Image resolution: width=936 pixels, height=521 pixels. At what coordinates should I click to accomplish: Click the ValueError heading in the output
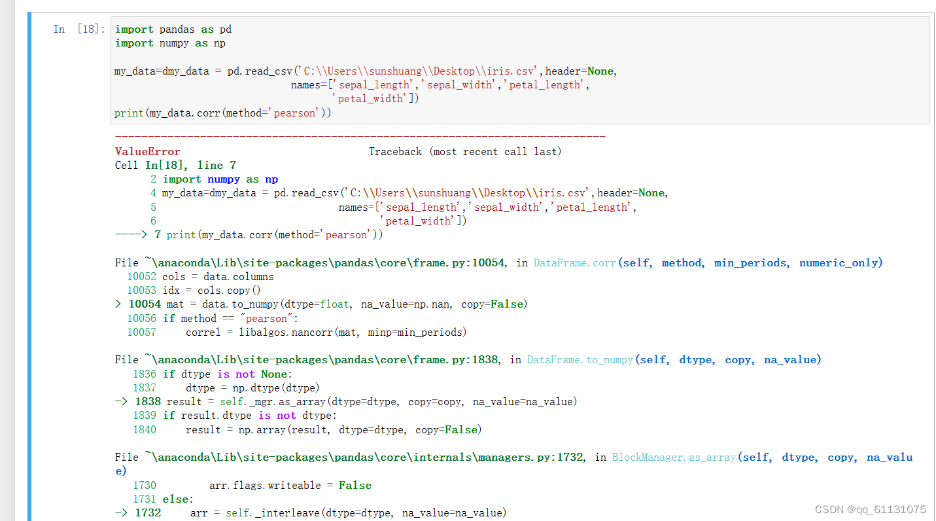click(147, 151)
